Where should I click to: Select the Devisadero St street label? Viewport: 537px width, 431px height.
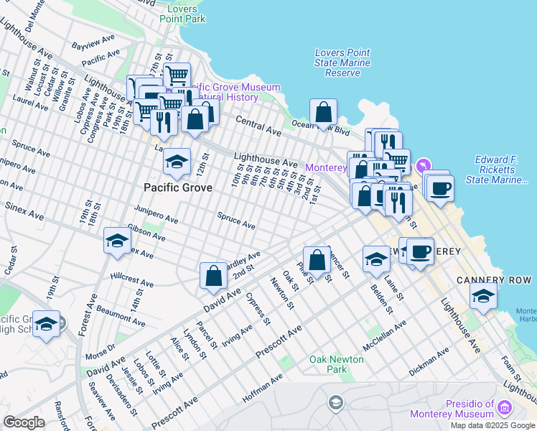point(121,395)
